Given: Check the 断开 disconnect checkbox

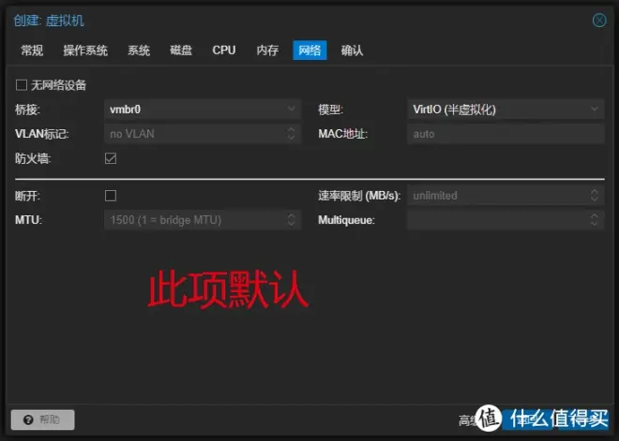Looking at the screenshot, I should pos(111,196).
